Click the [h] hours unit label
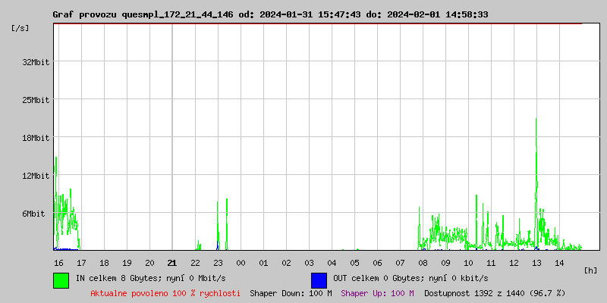 (591, 270)
